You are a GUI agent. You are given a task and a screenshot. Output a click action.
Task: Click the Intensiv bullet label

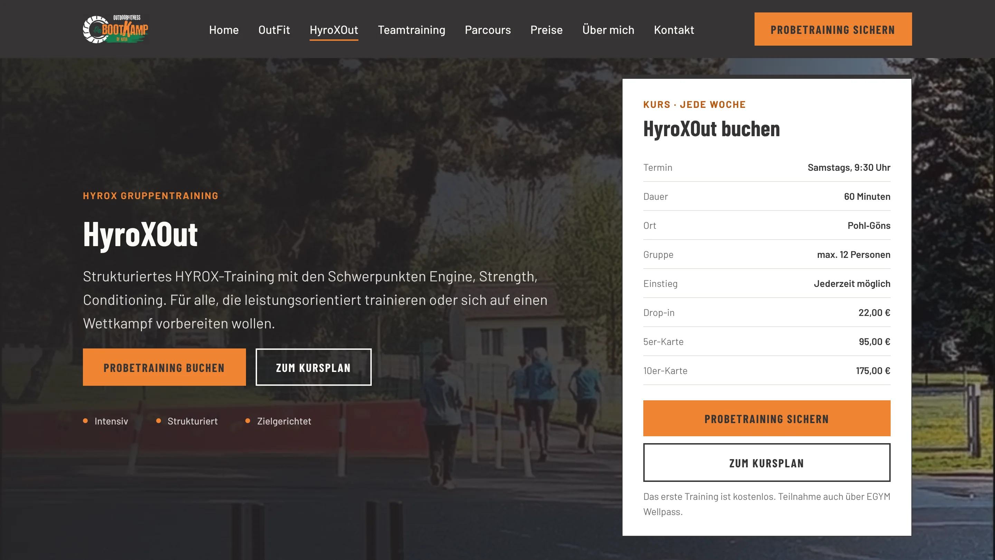tap(111, 421)
